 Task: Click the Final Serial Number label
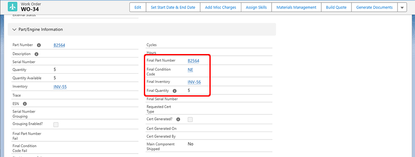click(162, 99)
